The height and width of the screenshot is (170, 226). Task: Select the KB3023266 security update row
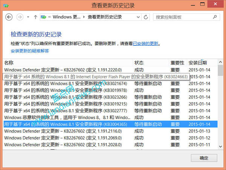click(x=110, y=97)
